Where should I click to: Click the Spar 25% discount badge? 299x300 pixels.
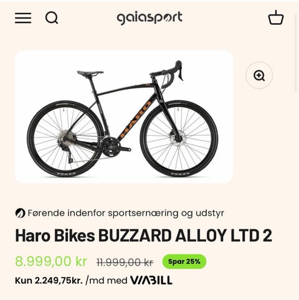click(x=184, y=261)
